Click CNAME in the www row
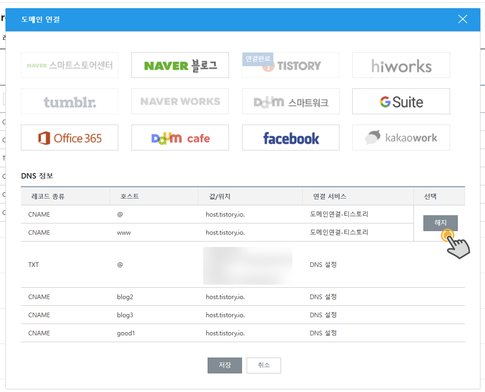The height and width of the screenshot is (392, 485). coord(39,233)
